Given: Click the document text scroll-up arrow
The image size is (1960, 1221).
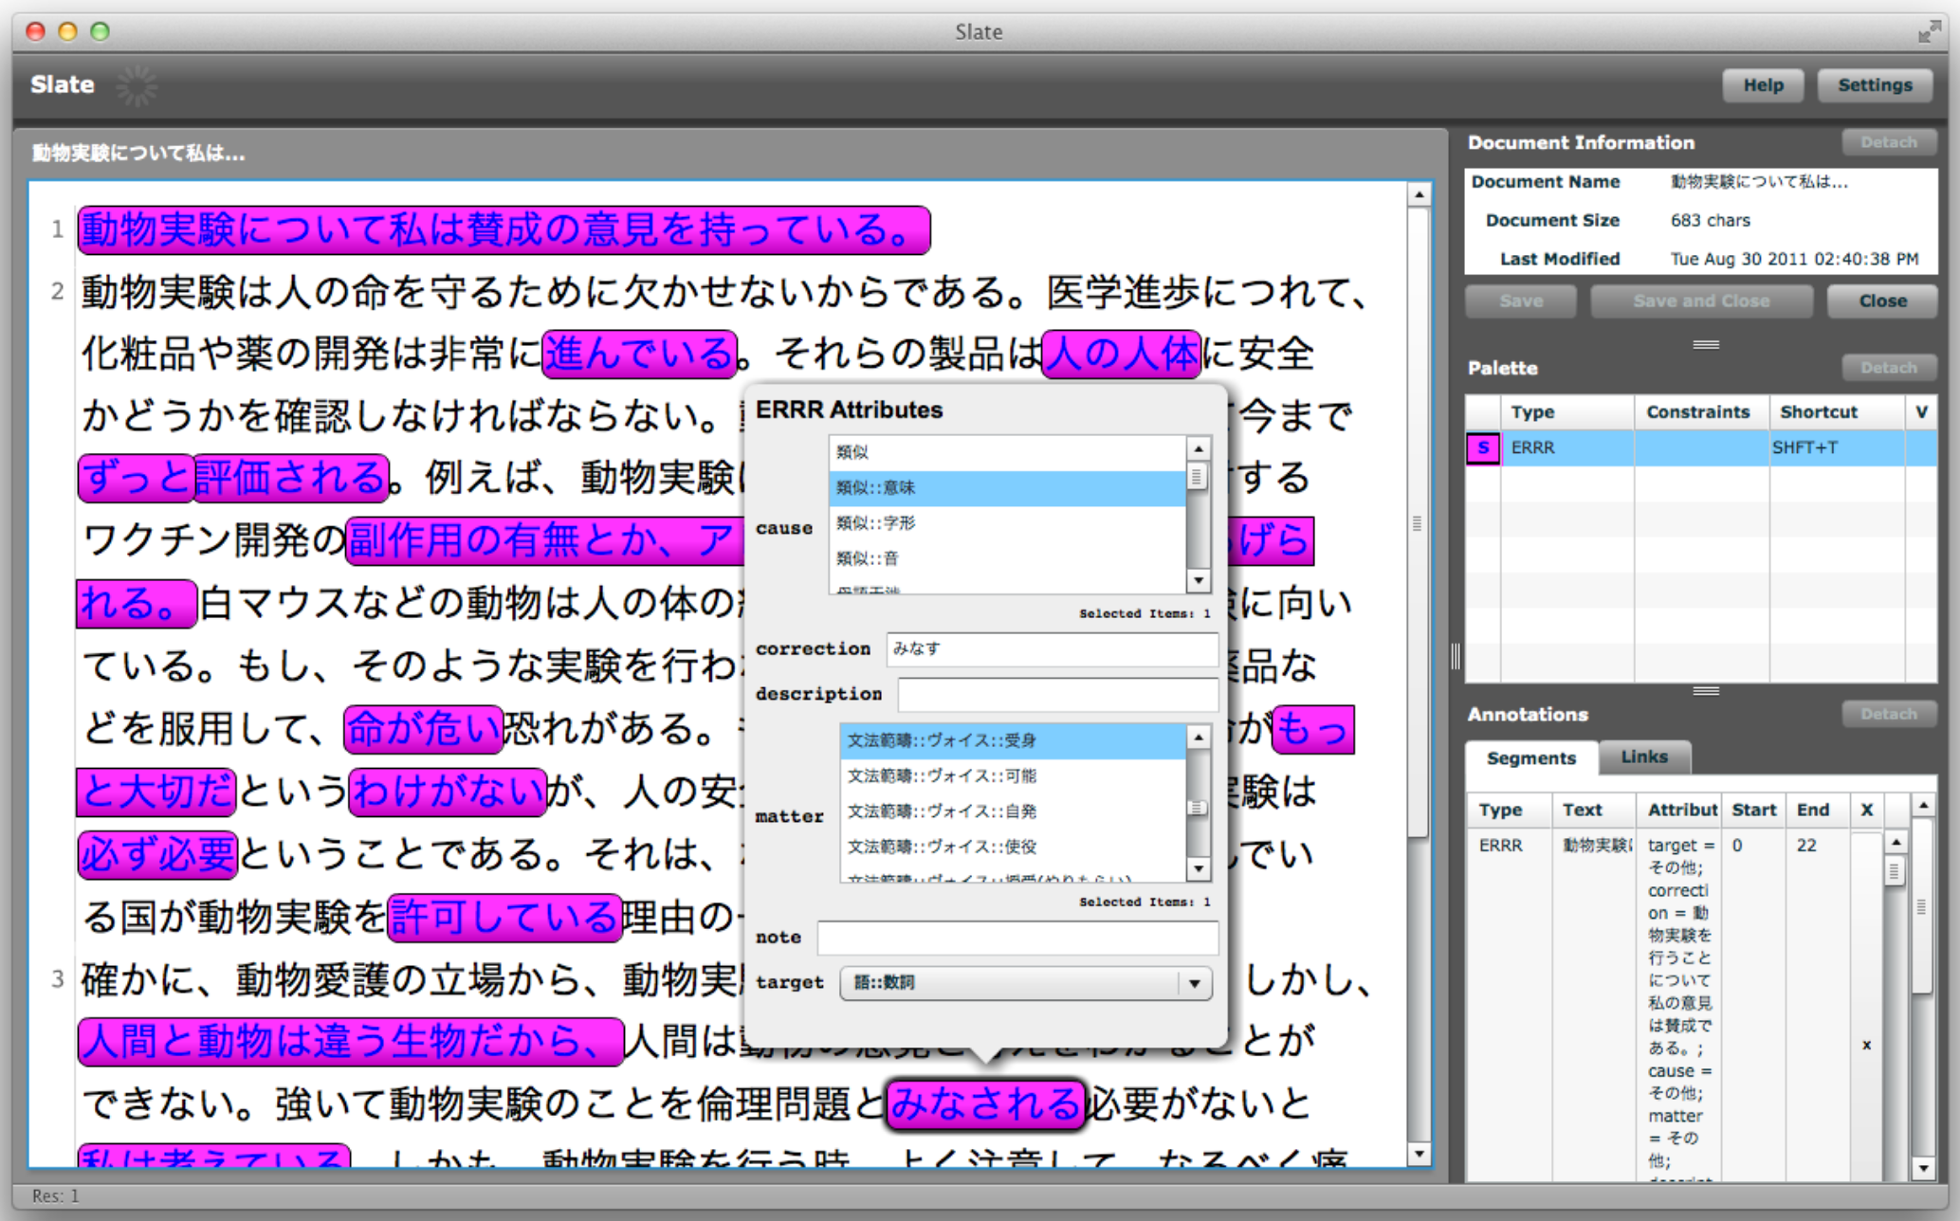Looking at the screenshot, I should (1419, 195).
